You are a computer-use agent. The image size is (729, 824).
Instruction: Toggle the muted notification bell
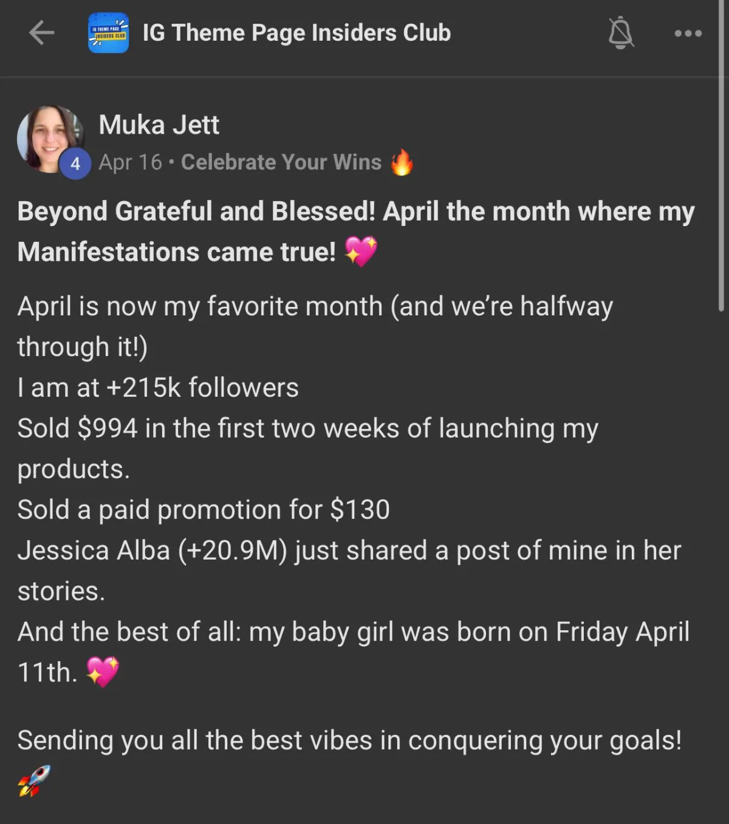[x=621, y=33]
